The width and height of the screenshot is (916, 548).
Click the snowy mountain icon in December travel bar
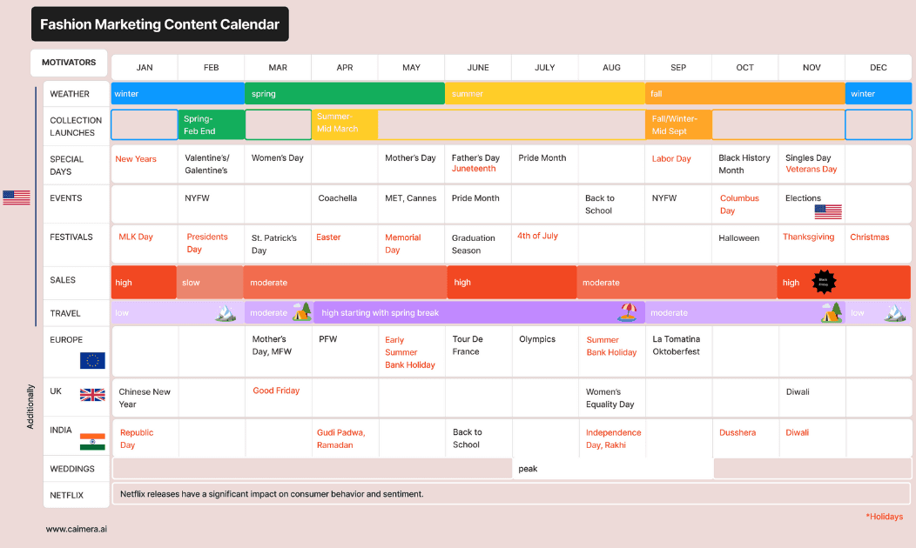tap(894, 313)
